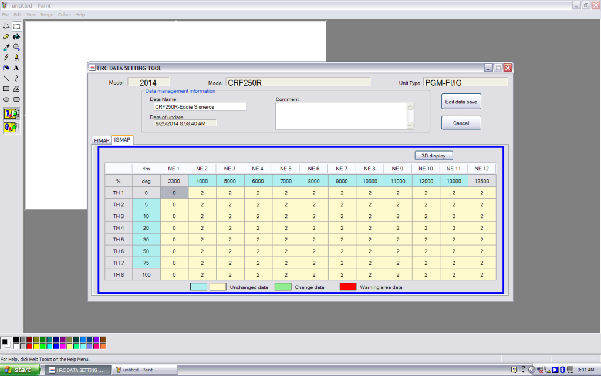Open the 3D display view
The image size is (601, 376).
[434, 156]
